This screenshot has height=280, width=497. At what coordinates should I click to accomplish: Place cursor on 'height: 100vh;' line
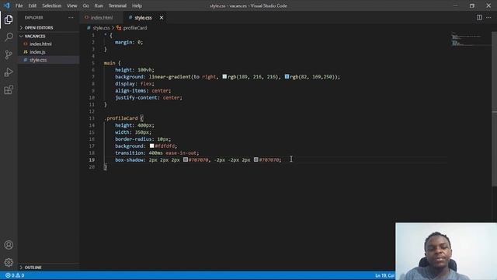[x=134, y=70]
